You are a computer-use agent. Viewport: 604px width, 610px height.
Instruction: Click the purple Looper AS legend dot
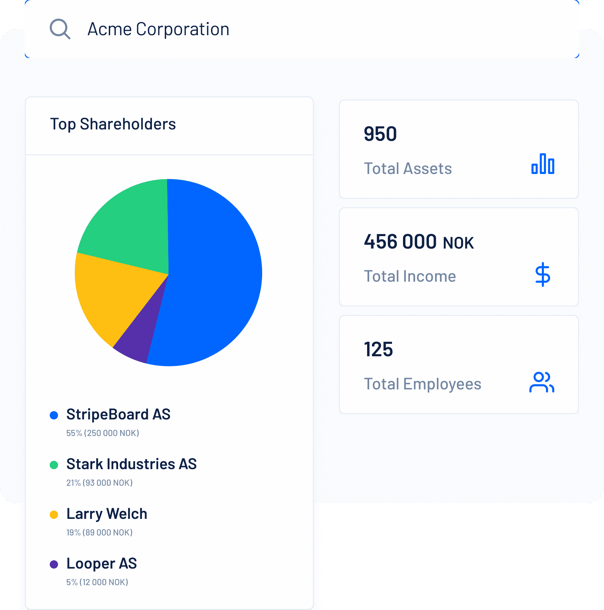coord(54,564)
